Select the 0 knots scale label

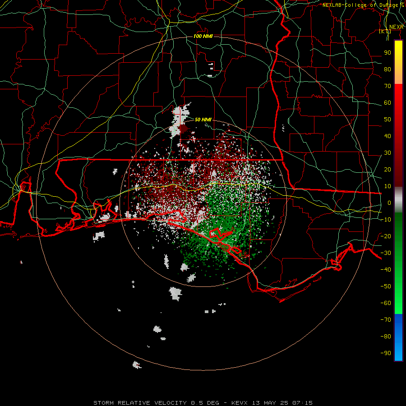[x=389, y=203]
